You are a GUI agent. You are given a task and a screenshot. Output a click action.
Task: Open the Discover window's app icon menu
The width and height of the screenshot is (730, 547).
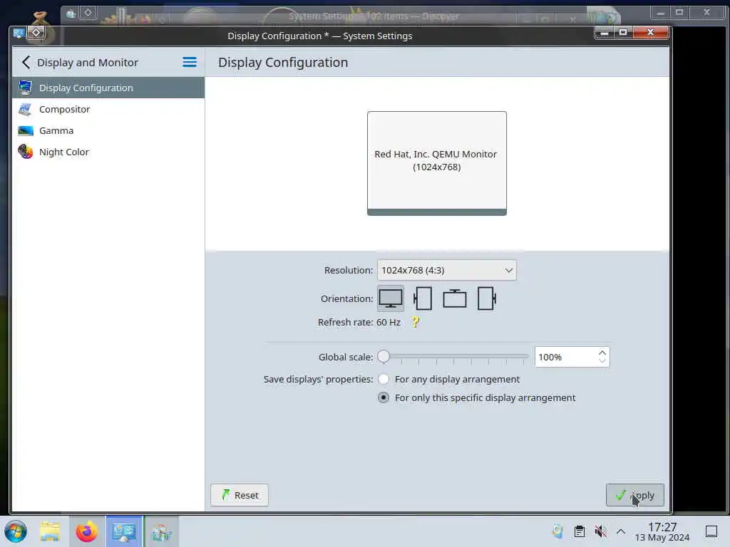coord(71,14)
